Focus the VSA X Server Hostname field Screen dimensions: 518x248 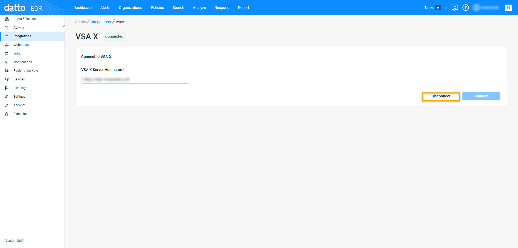135,79
